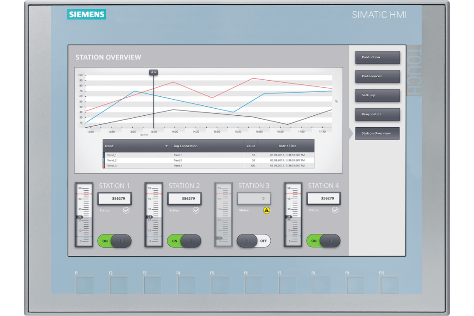Open the Settings button
Image resolution: width=474 pixels, height=316 pixels.
click(377, 95)
